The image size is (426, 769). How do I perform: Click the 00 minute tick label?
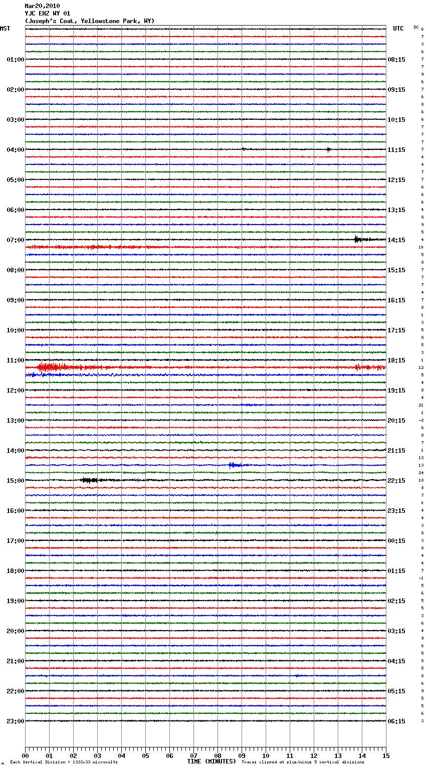tap(25, 755)
